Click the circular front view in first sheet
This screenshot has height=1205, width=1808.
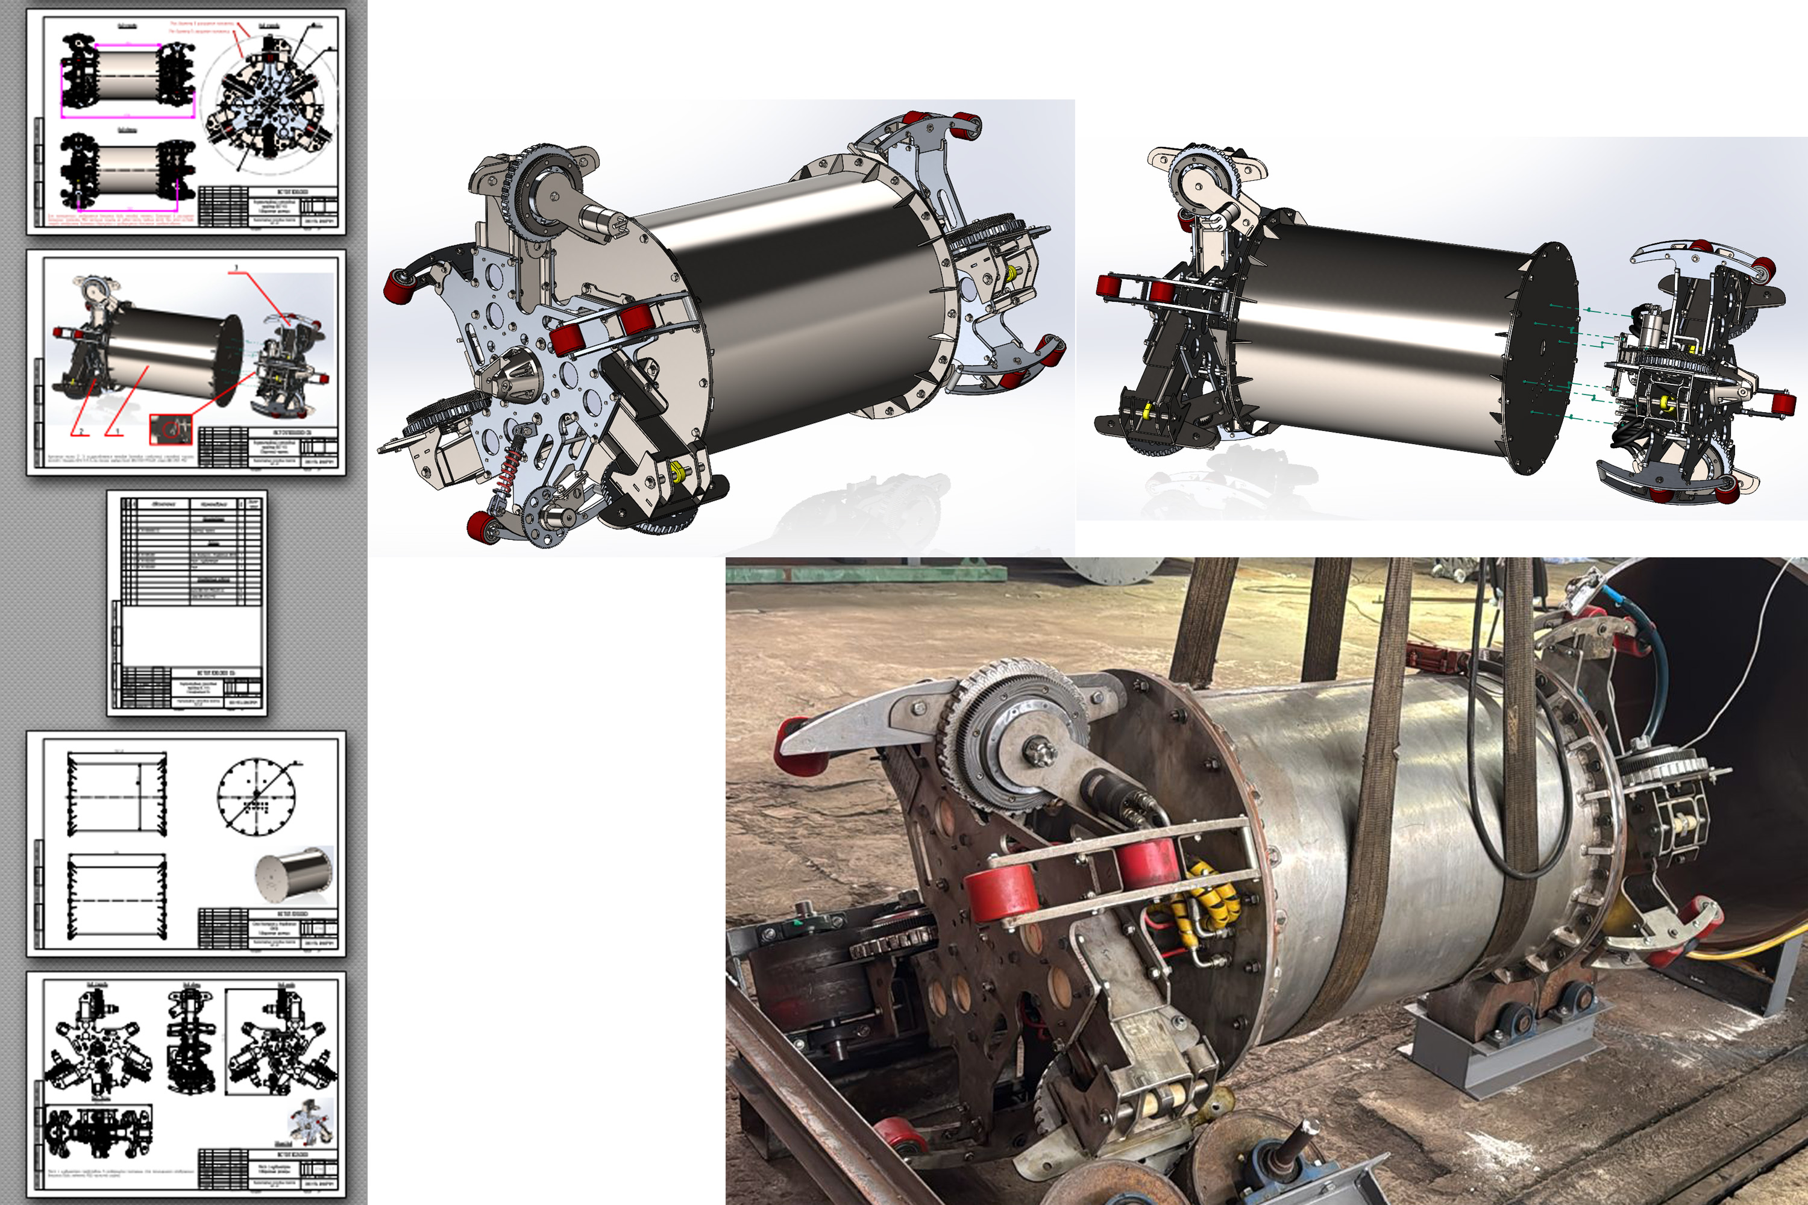point(268,104)
